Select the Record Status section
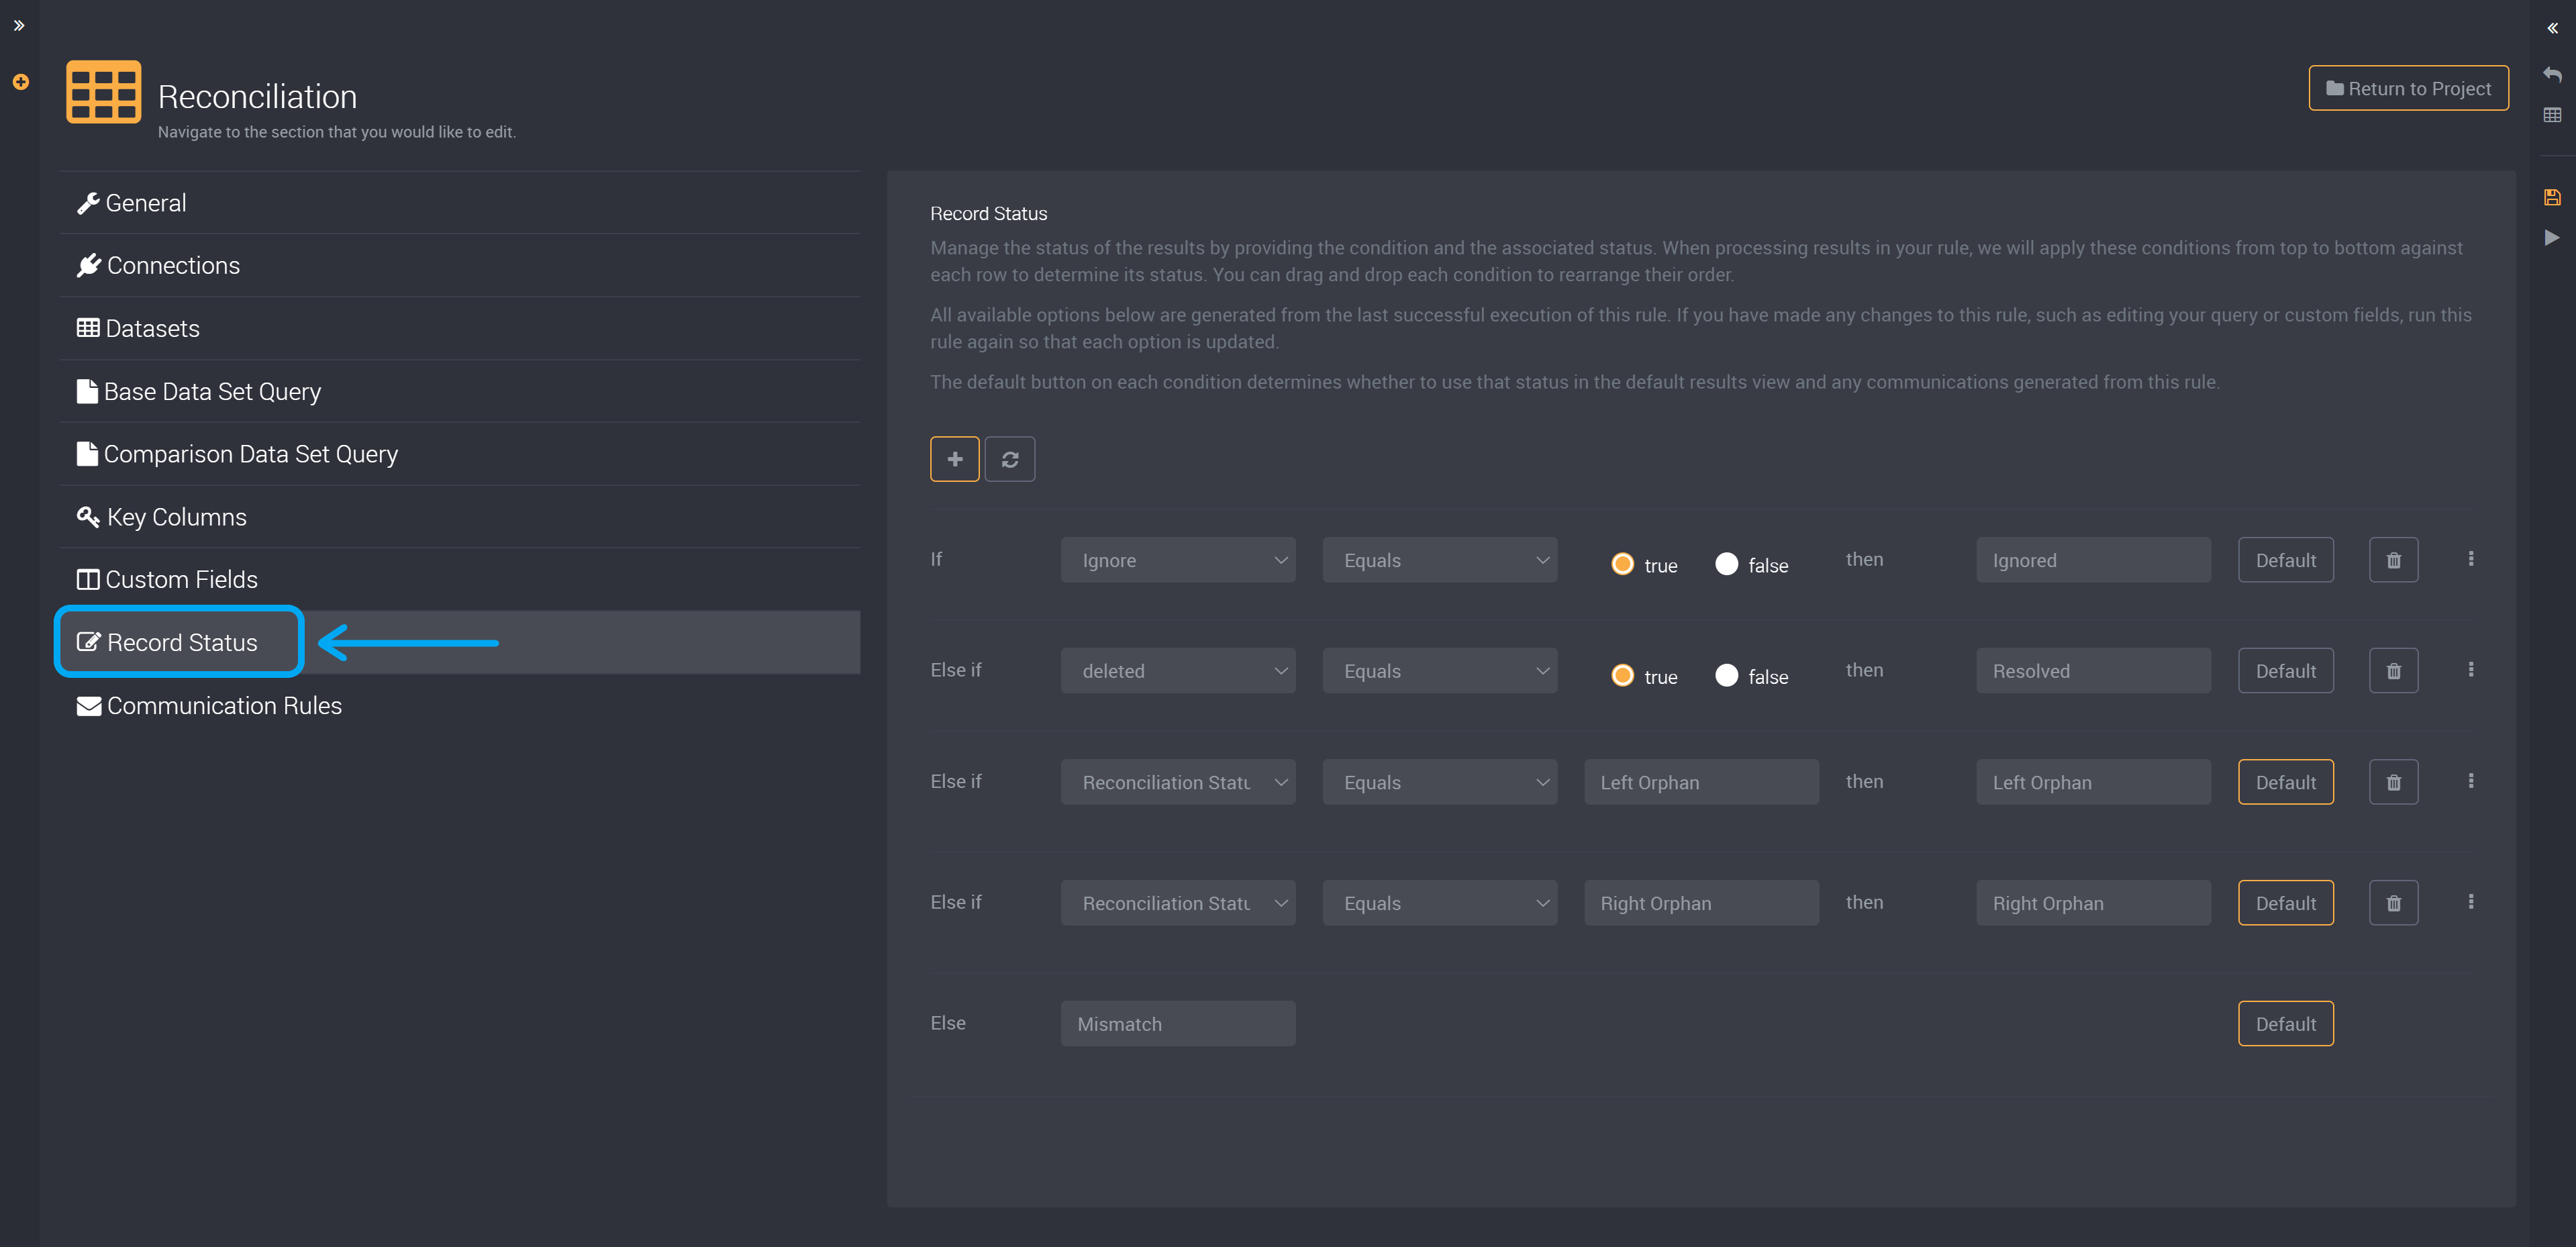The width and height of the screenshot is (2576, 1247). point(460,642)
